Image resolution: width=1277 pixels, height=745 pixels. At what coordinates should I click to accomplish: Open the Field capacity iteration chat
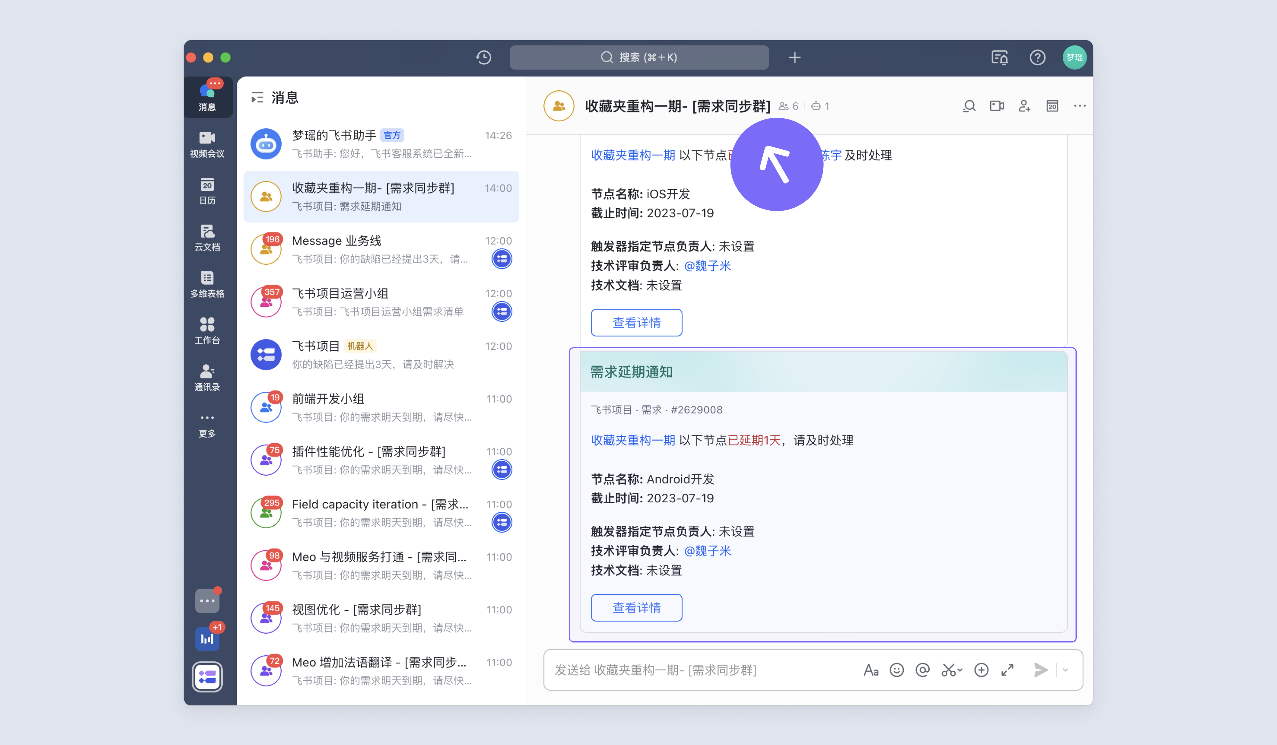[x=381, y=513]
